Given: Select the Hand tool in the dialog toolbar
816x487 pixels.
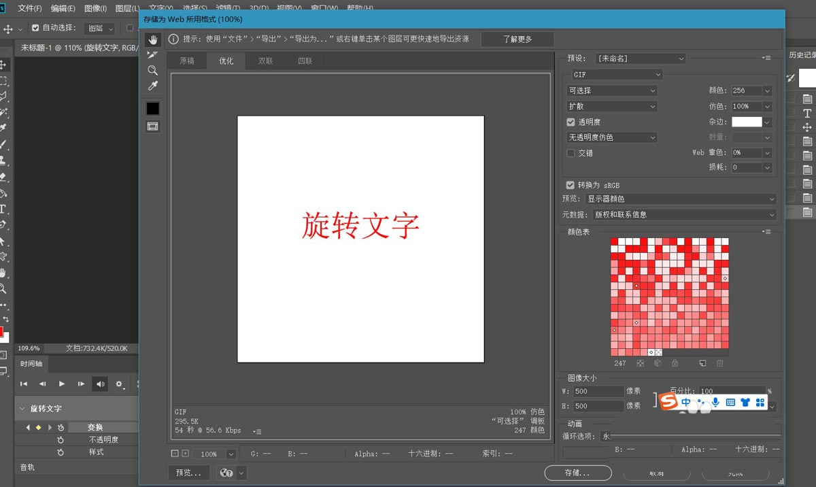Looking at the screenshot, I should (x=152, y=39).
